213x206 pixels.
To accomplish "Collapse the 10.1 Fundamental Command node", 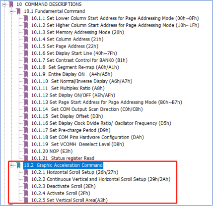I will 11,11.
